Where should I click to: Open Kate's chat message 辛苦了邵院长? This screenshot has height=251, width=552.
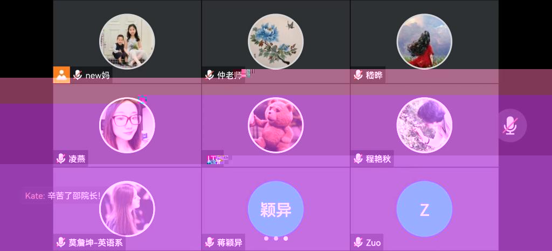point(63,195)
